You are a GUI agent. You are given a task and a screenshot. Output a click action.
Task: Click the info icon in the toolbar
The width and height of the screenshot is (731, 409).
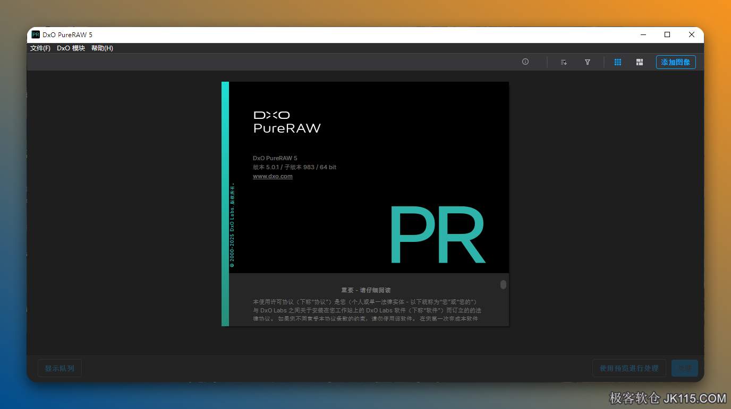coord(525,62)
